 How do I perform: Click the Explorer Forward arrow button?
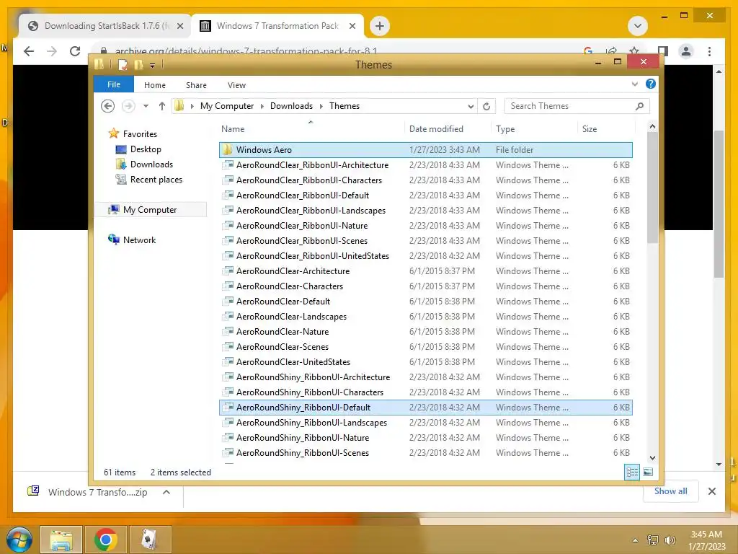[128, 106]
